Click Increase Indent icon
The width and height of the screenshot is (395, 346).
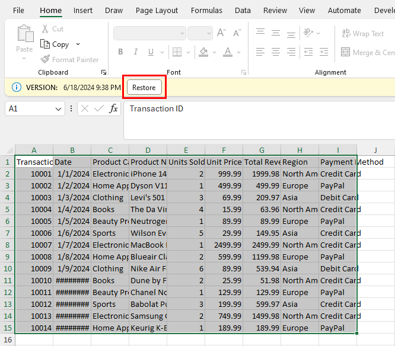(x=324, y=52)
